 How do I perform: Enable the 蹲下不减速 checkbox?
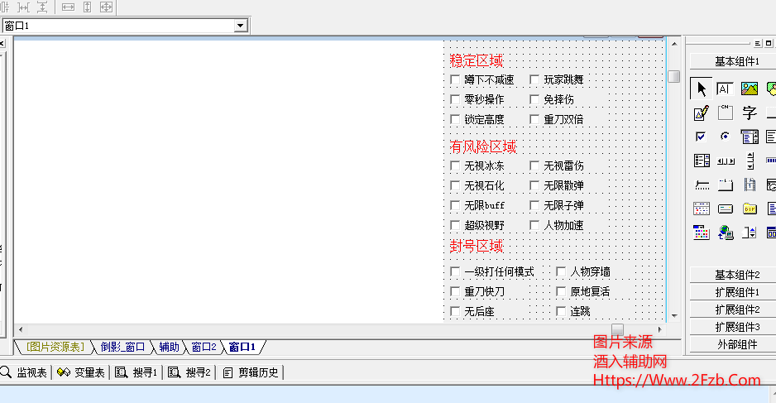click(455, 80)
